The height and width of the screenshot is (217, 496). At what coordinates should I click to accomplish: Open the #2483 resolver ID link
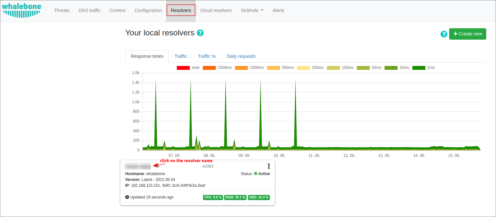(208, 166)
